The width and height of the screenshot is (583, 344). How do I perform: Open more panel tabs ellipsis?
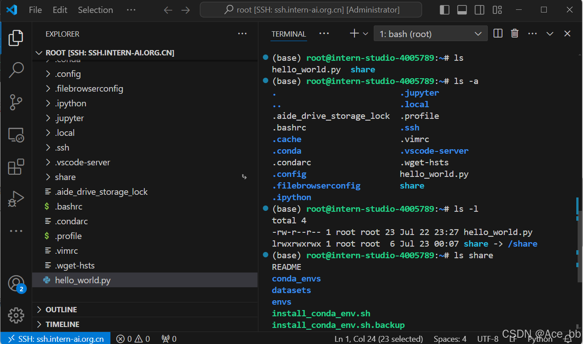[x=324, y=34]
